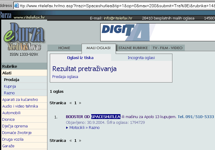Go to next page arrow in top pagination
Viewport: 215px width, 150px height.
80,103
